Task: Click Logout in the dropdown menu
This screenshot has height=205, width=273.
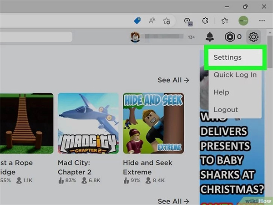Action: pos(226,110)
